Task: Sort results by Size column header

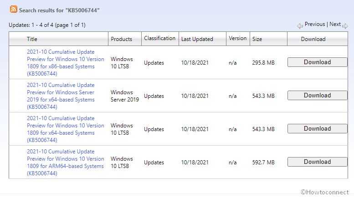Action: click(257, 39)
